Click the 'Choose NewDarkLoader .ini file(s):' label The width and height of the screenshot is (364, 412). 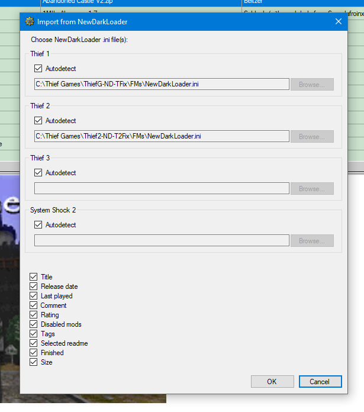tap(79, 40)
